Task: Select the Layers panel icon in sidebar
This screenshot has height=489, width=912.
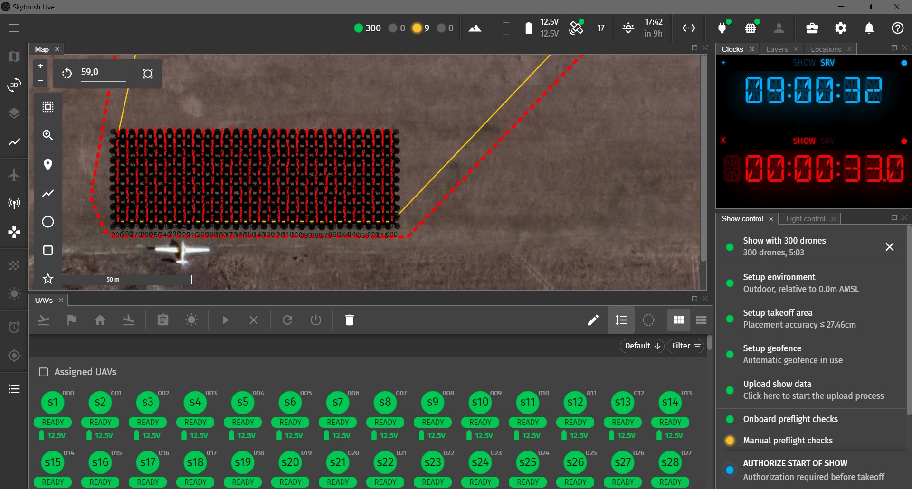Action: point(14,114)
